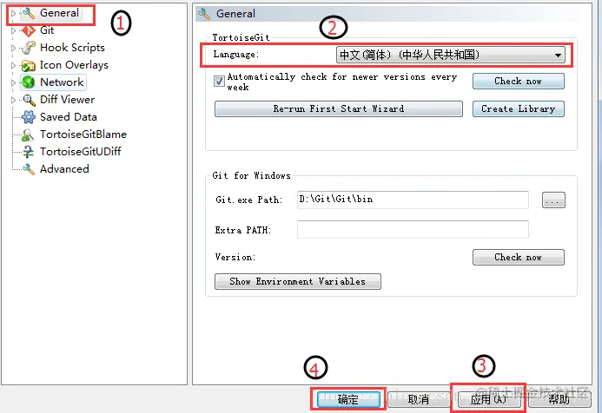This screenshot has width=602, height=413.
Task: Open the Language dropdown
Action: 450,55
